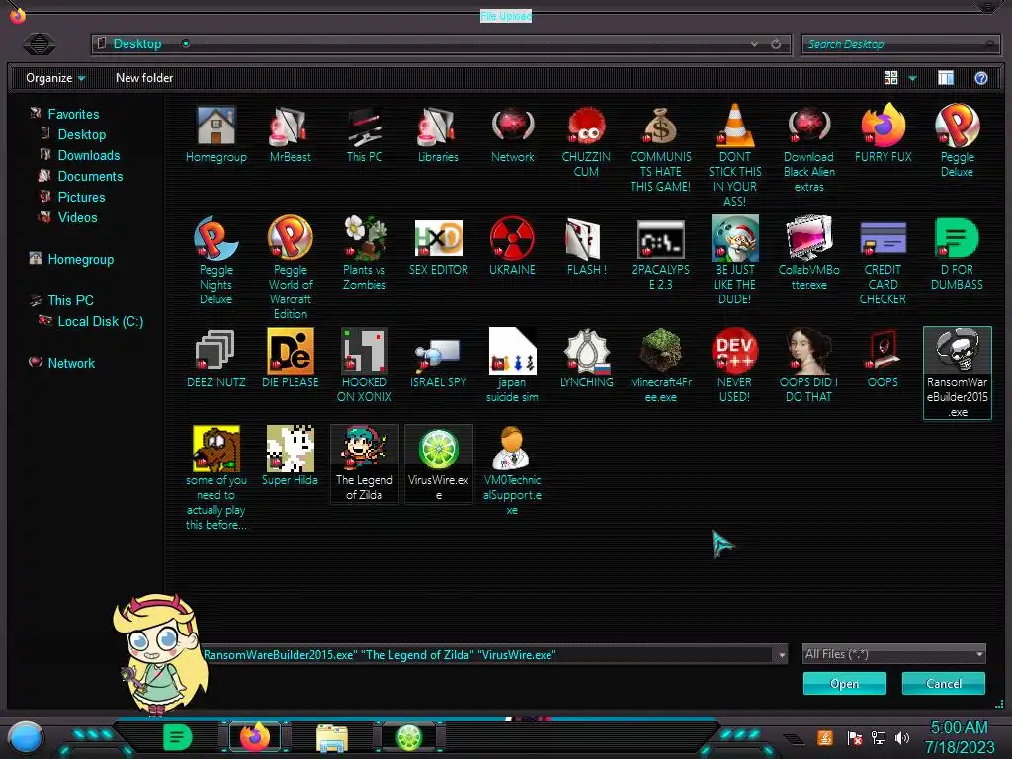
Task: Select the traffic cone DONT STICK THIS icon
Action: click(734, 155)
